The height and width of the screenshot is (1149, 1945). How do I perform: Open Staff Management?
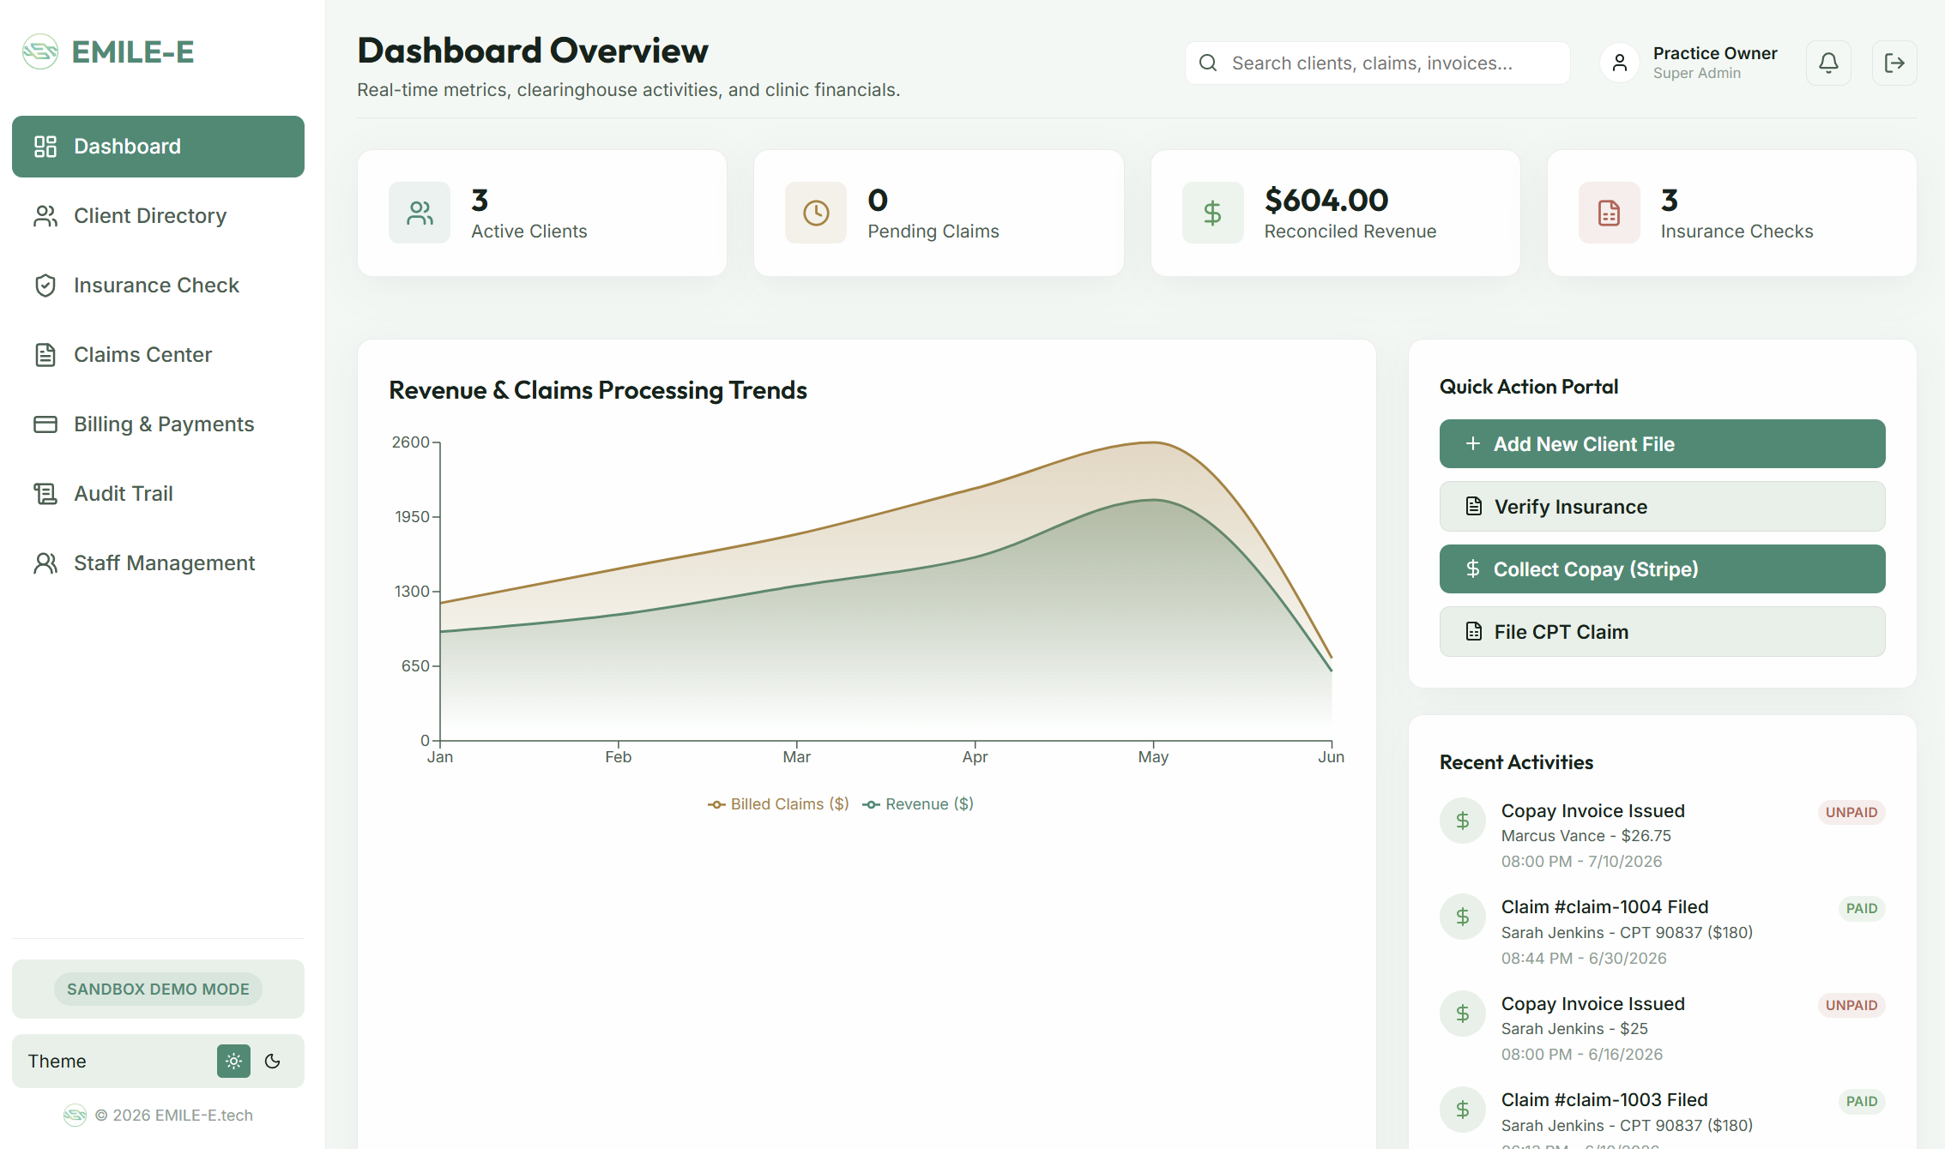pos(158,563)
